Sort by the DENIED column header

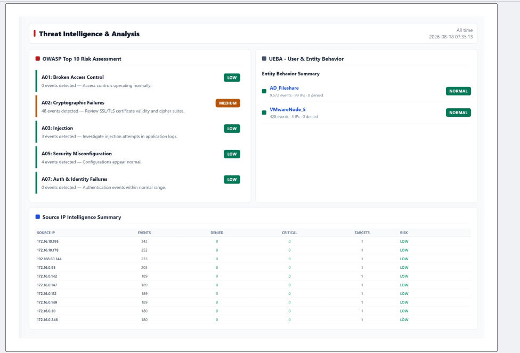pyautogui.click(x=217, y=232)
